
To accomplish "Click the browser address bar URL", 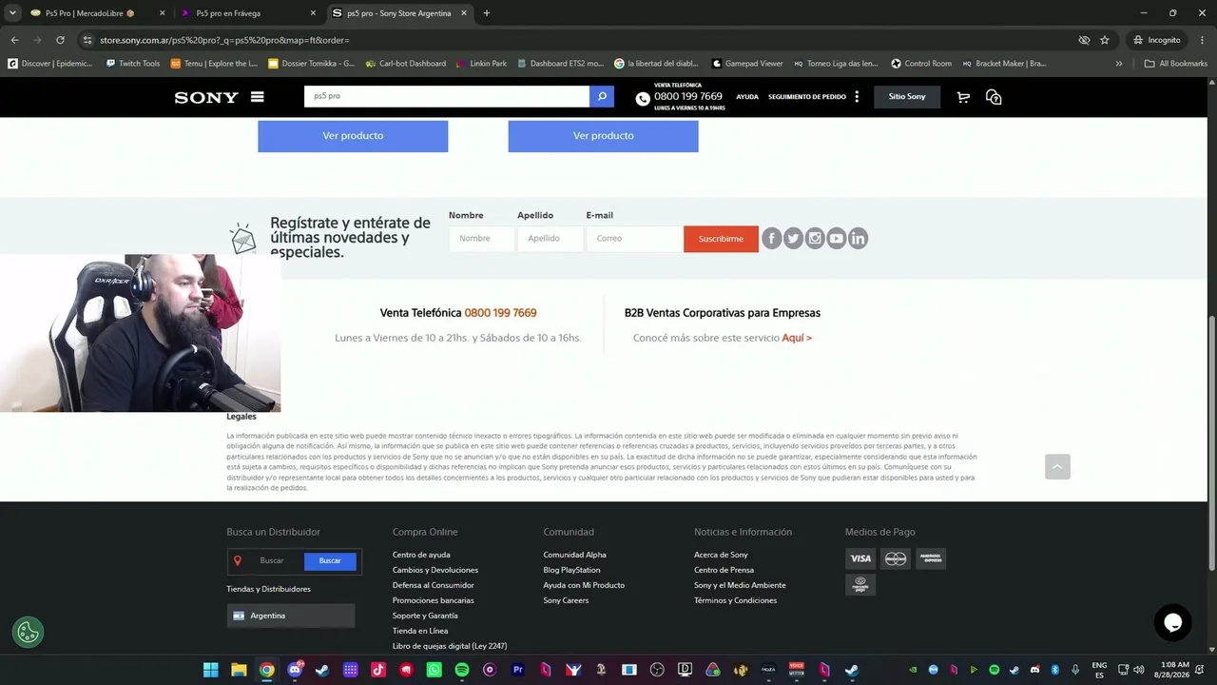I will click(x=224, y=40).
